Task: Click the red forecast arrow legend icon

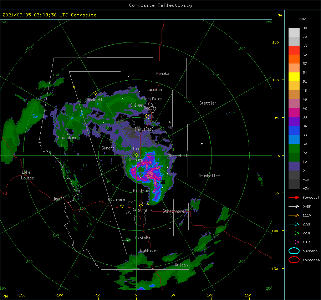Action: click(x=294, y=197)
